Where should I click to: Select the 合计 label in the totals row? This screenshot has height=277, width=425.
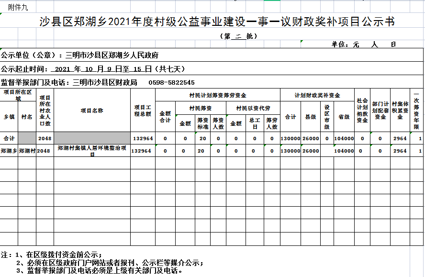(9, 138)
